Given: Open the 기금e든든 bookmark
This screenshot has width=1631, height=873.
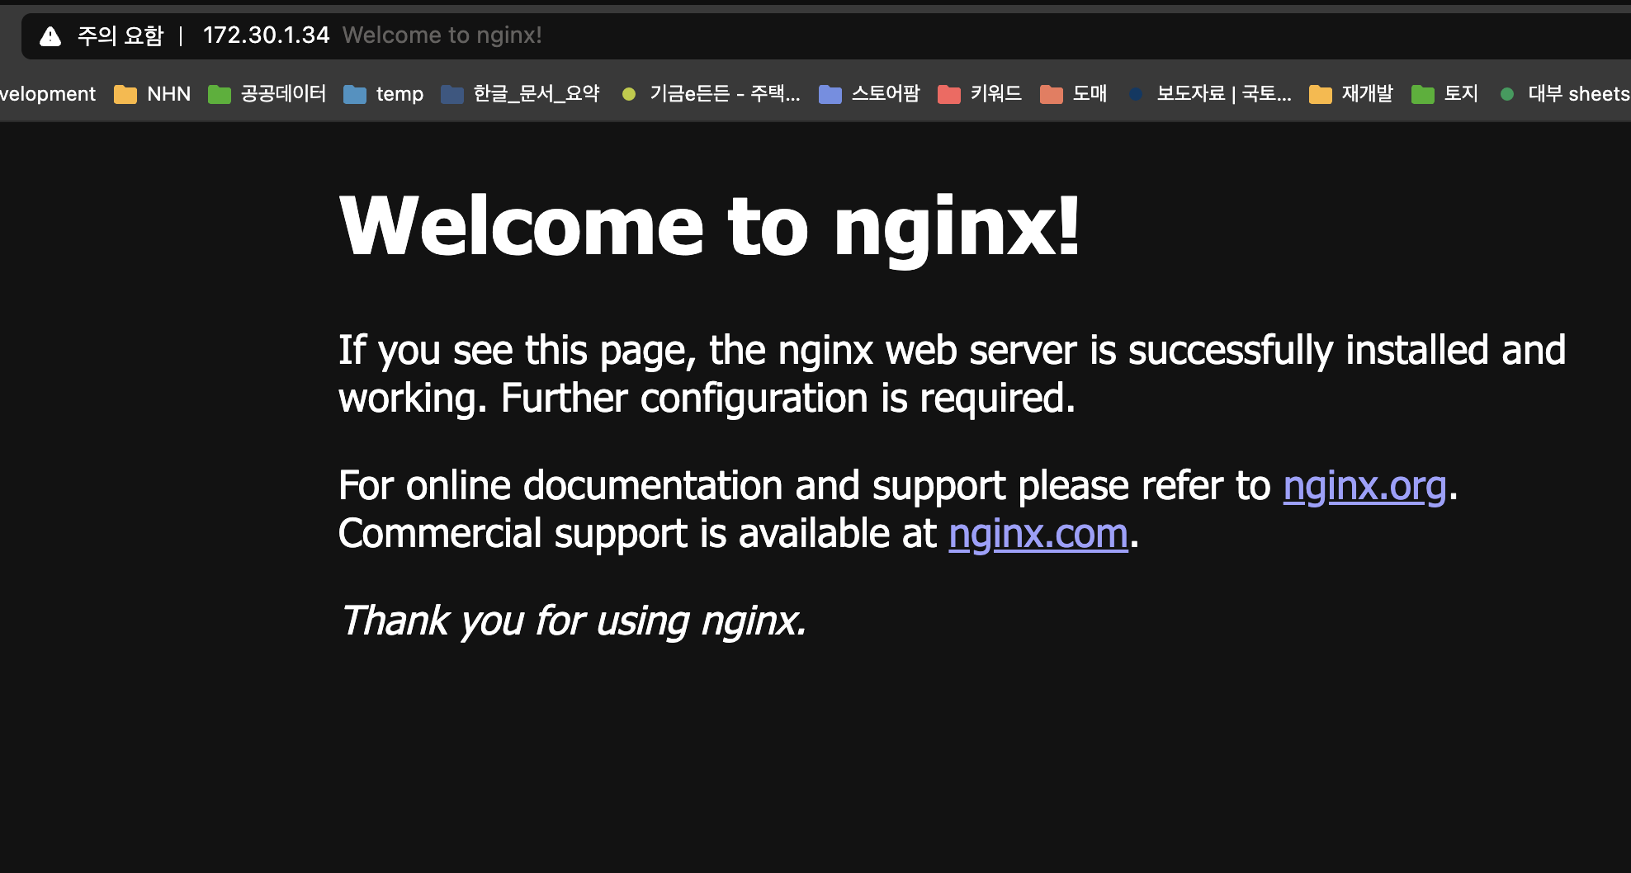Looking at the screenshot, I should [711, 94].
